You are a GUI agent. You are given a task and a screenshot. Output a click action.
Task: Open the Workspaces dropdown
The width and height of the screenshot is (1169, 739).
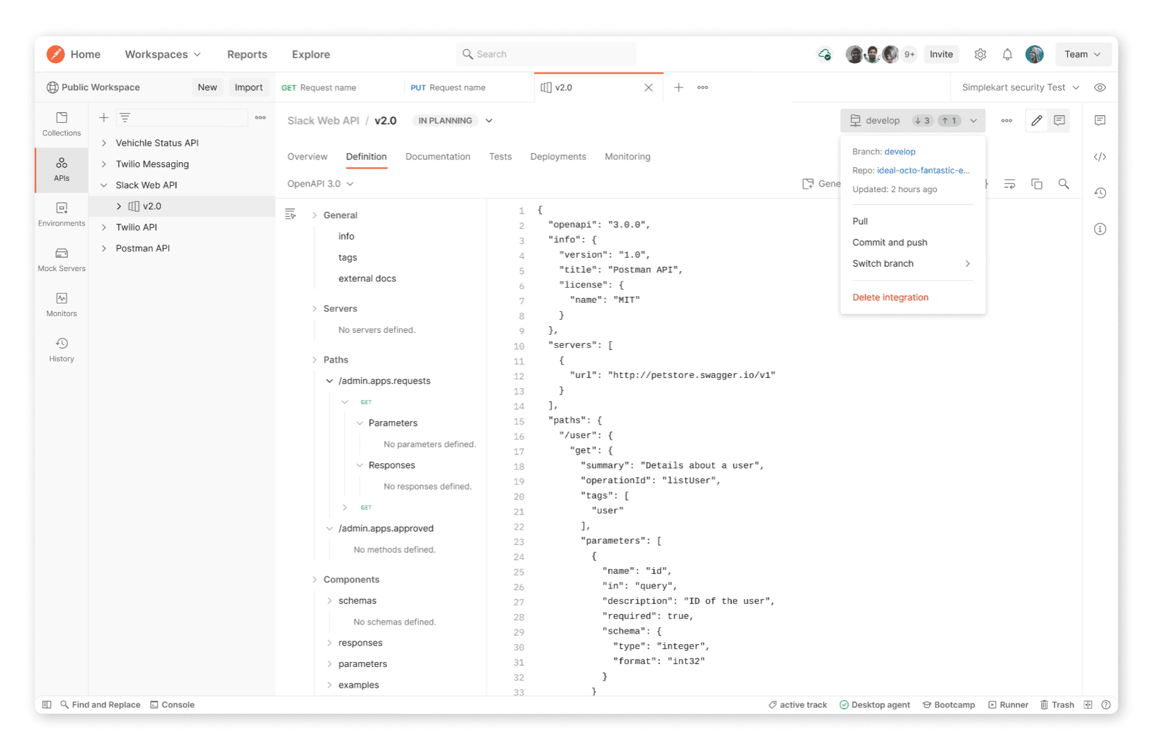click(163, 54)
